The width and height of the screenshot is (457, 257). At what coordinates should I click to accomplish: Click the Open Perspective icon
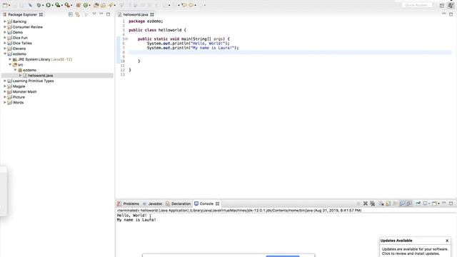[442, 5]
